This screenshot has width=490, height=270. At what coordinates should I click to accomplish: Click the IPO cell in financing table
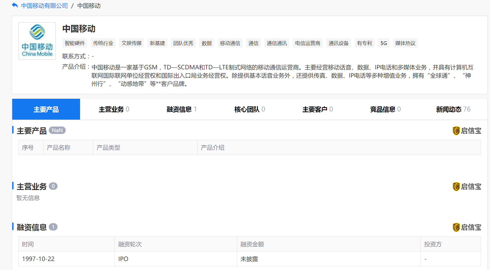click(176, 259)
